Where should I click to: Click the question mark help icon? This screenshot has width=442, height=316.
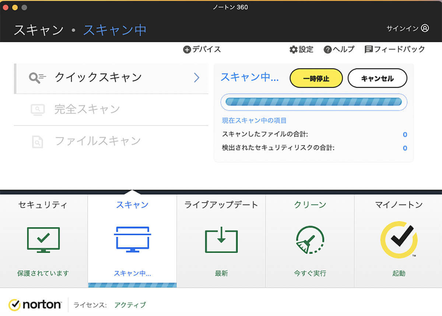(327, 49)
